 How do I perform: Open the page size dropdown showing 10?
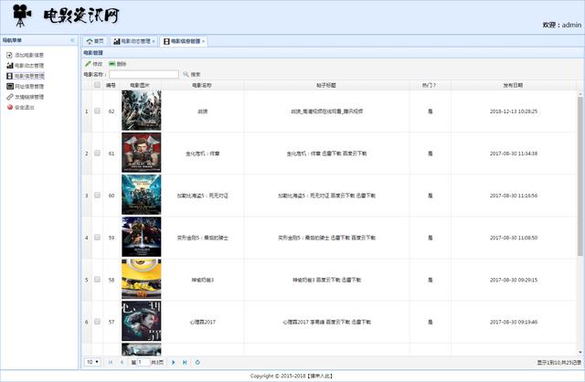[93, 362]
